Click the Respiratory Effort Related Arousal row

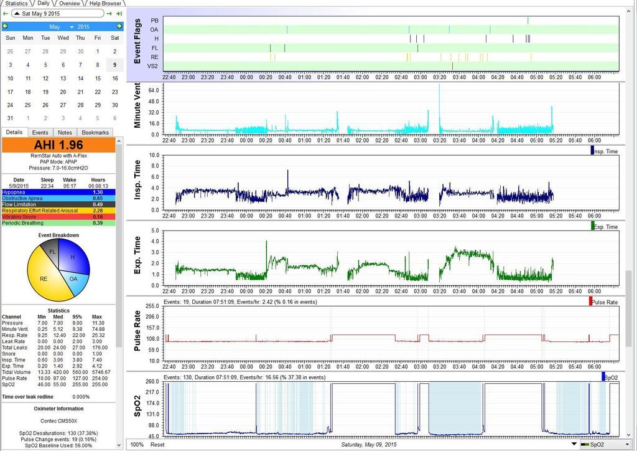[x=58, y=211]
